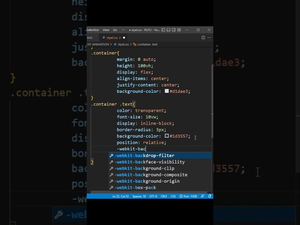Click wrench icon beside -webkit-background-composite
300x225 pixels.
[x=112, y=175]
